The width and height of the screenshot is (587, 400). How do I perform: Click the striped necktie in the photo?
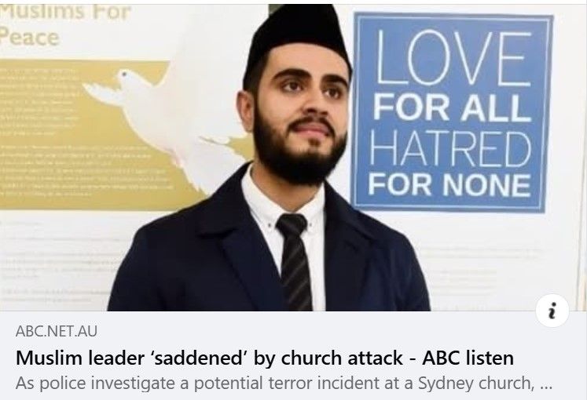click(x=295, y=261)
